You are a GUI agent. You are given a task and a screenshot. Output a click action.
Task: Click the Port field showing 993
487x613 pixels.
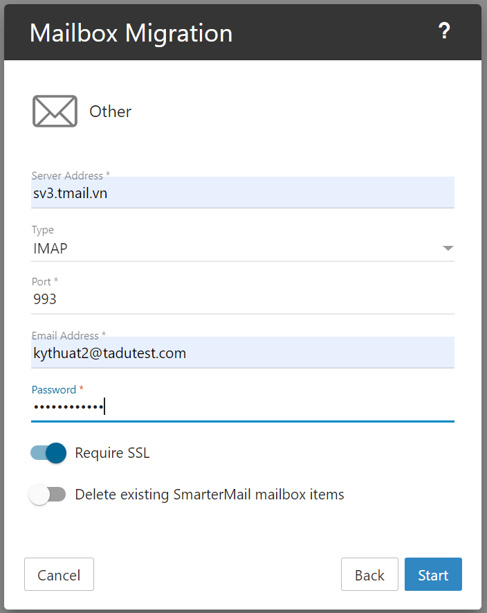[x=242, y=300]
